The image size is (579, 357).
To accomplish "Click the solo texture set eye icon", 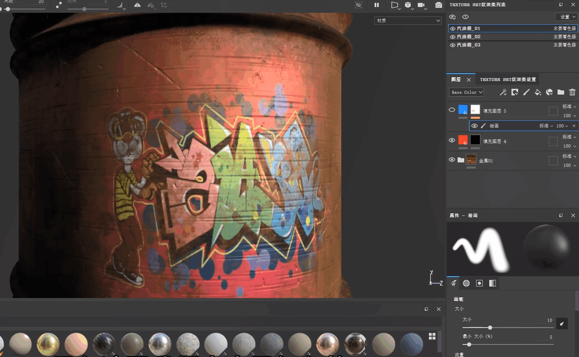I will click(x=465, y=17).
